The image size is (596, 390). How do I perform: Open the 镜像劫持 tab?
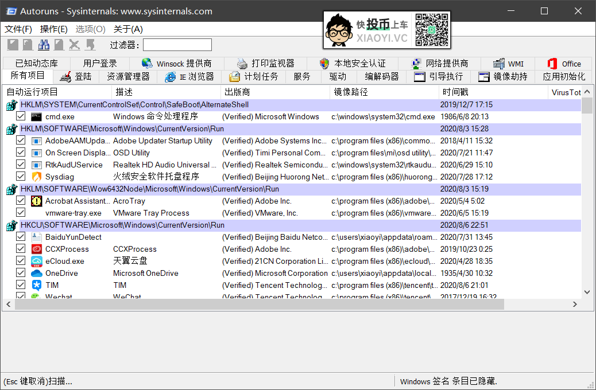(x=503, y=77)
